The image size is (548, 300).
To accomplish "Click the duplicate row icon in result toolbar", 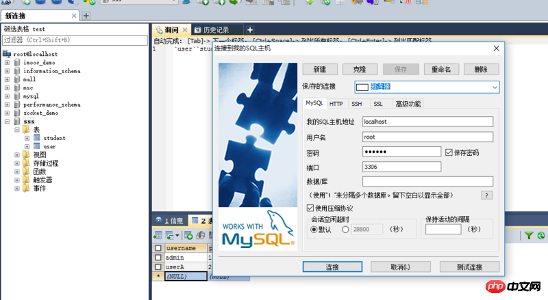I will click(201, 236).
